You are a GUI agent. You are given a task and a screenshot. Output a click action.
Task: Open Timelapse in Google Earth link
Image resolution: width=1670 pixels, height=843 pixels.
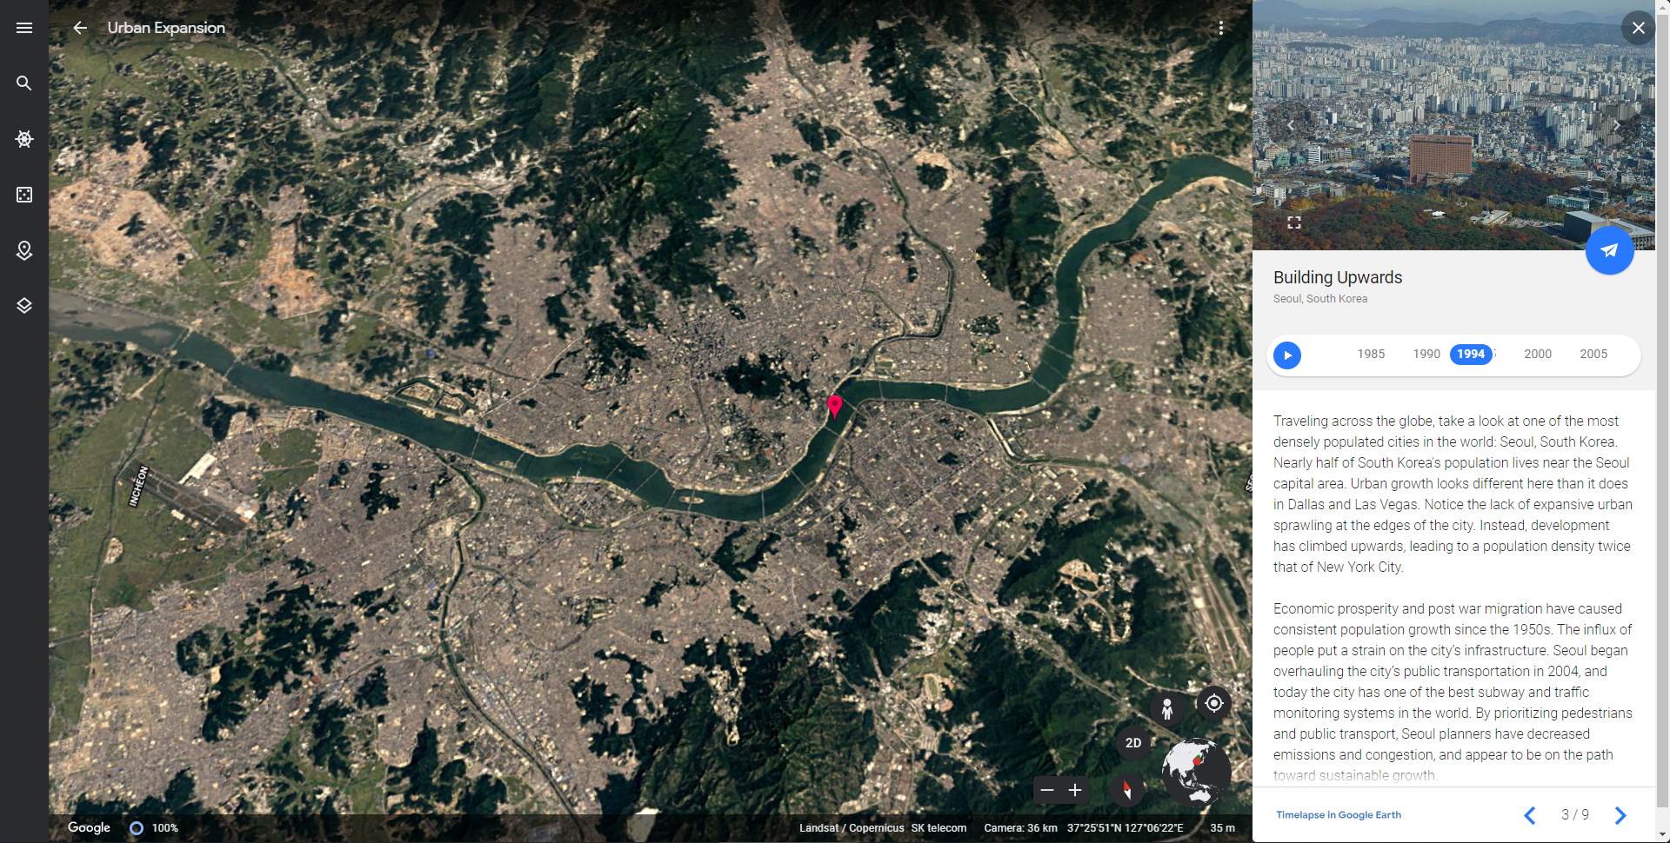pyautogui.click(x=1339, y=814)
